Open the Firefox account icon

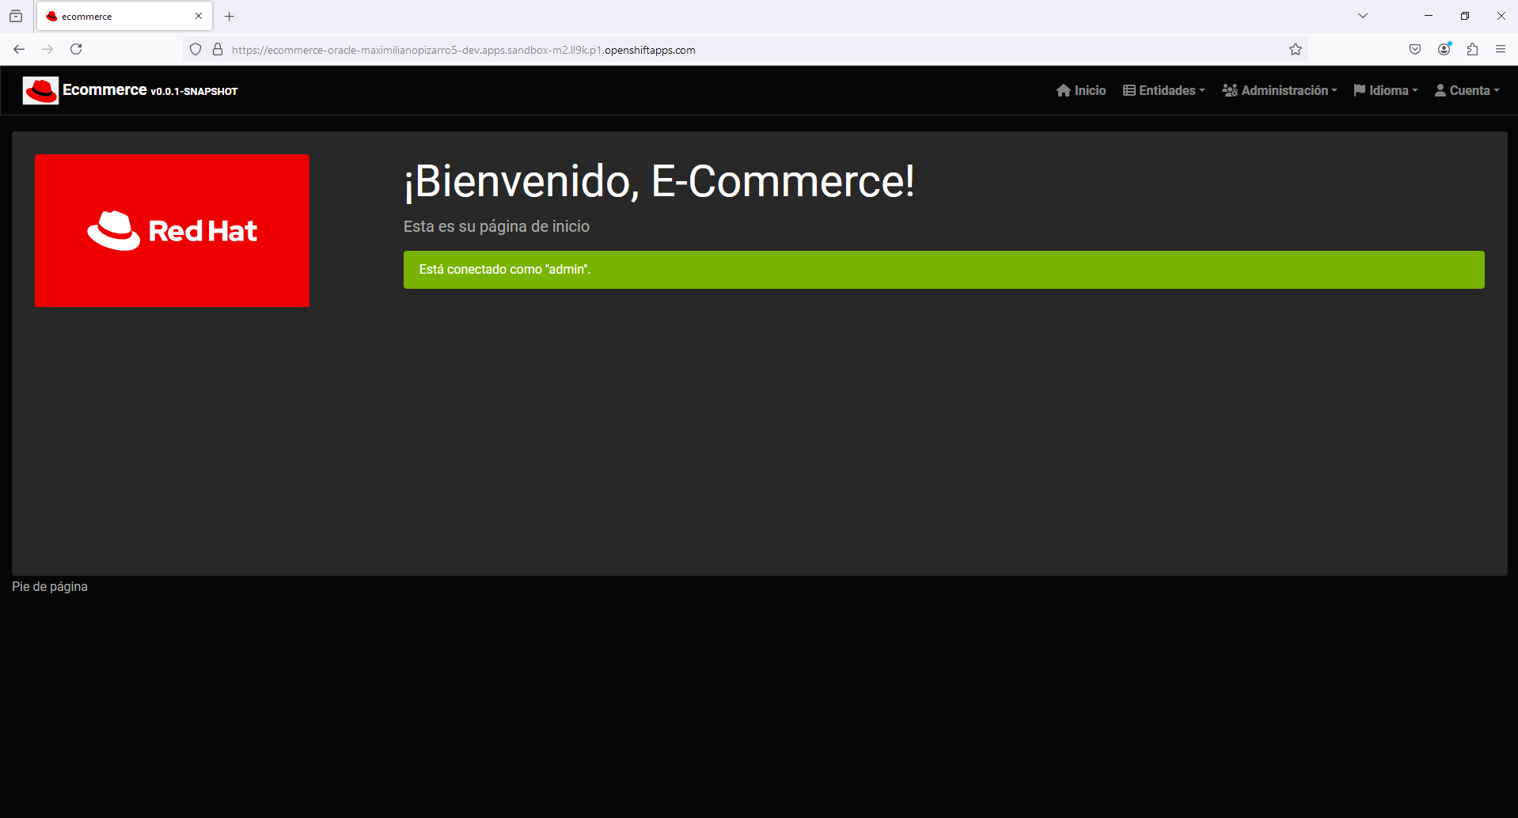(1444, 49)
